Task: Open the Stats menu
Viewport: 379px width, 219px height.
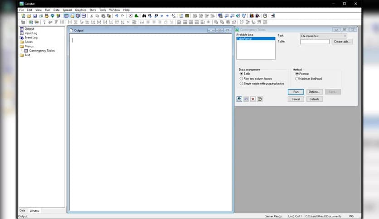Action: point(92,10)
